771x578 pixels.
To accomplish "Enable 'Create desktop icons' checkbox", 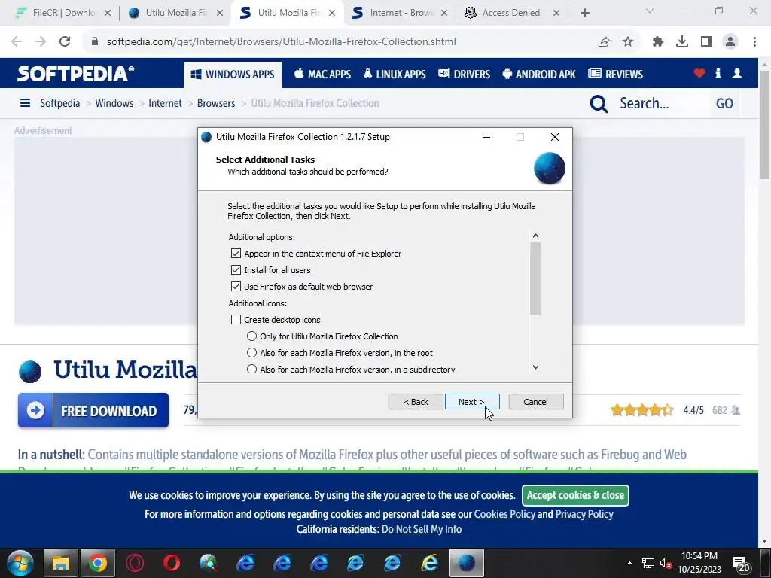I will tap(236, 320).
